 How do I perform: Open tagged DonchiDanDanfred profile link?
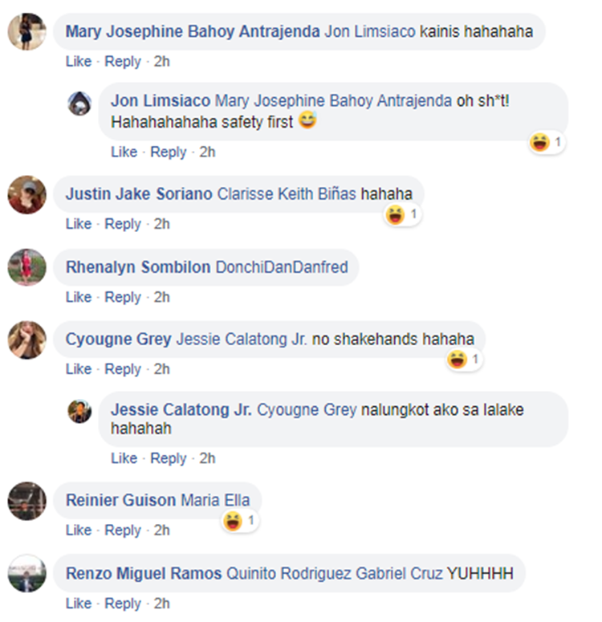[282, 267]
